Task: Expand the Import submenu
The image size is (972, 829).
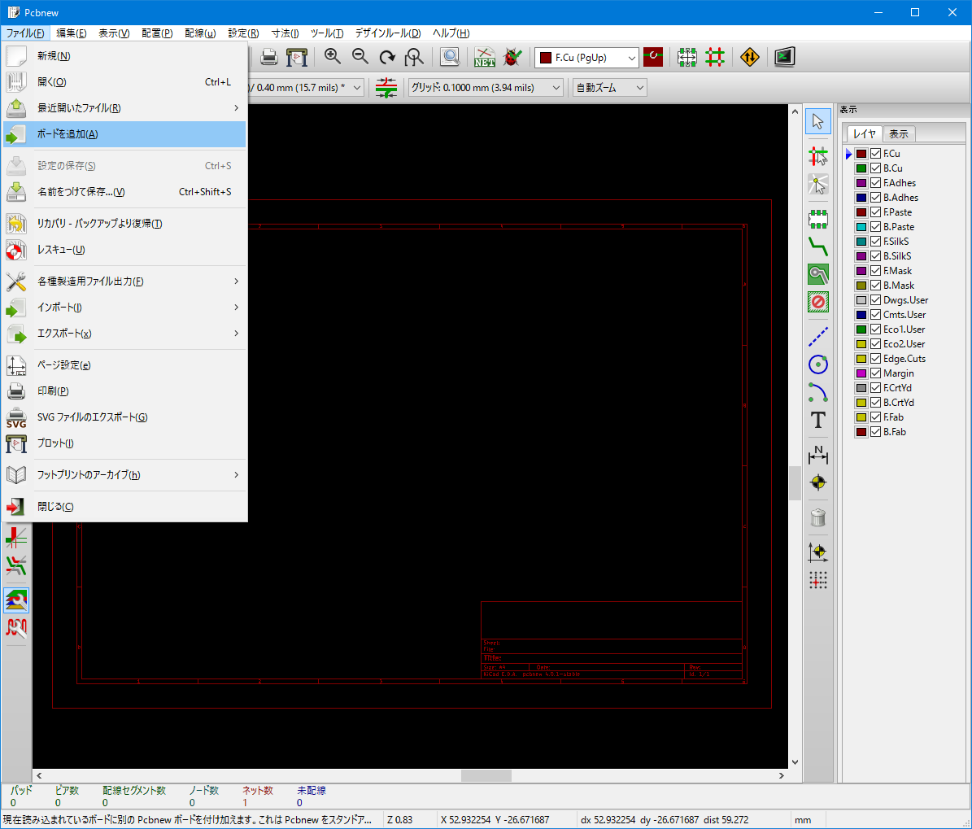Action: (124, 308)
